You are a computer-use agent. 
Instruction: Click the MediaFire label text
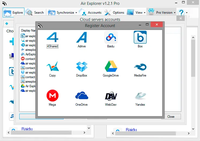140,75
